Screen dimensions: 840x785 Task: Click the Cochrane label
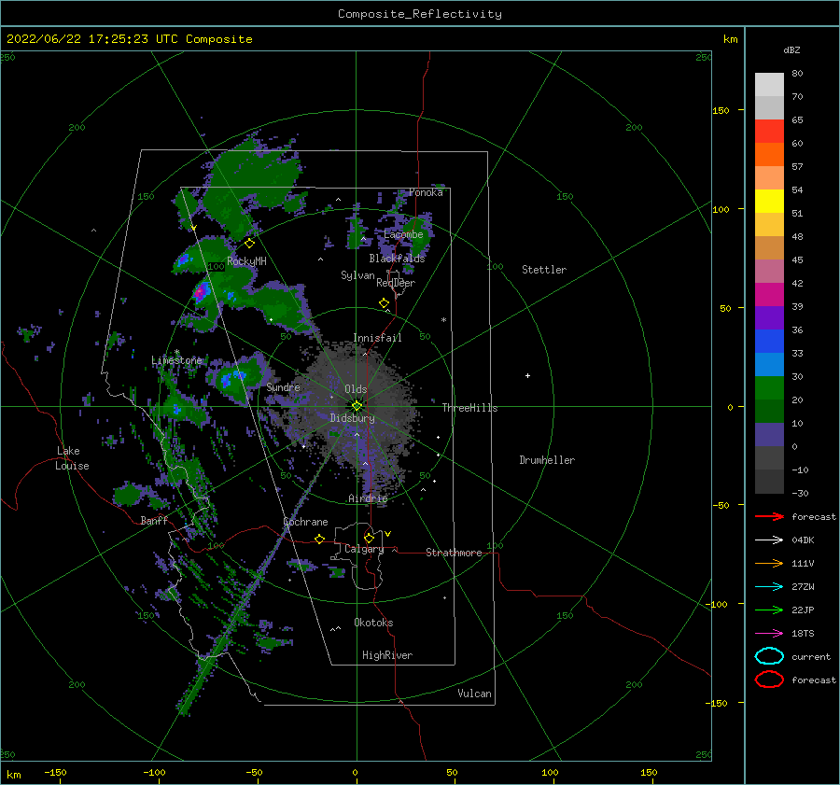click(x=305, y=522)
